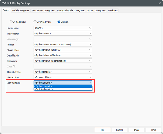Expand the Phase filter dropdown
This screenshot has width=163, height=134.
pyautogui.click(x=63, y=50)
